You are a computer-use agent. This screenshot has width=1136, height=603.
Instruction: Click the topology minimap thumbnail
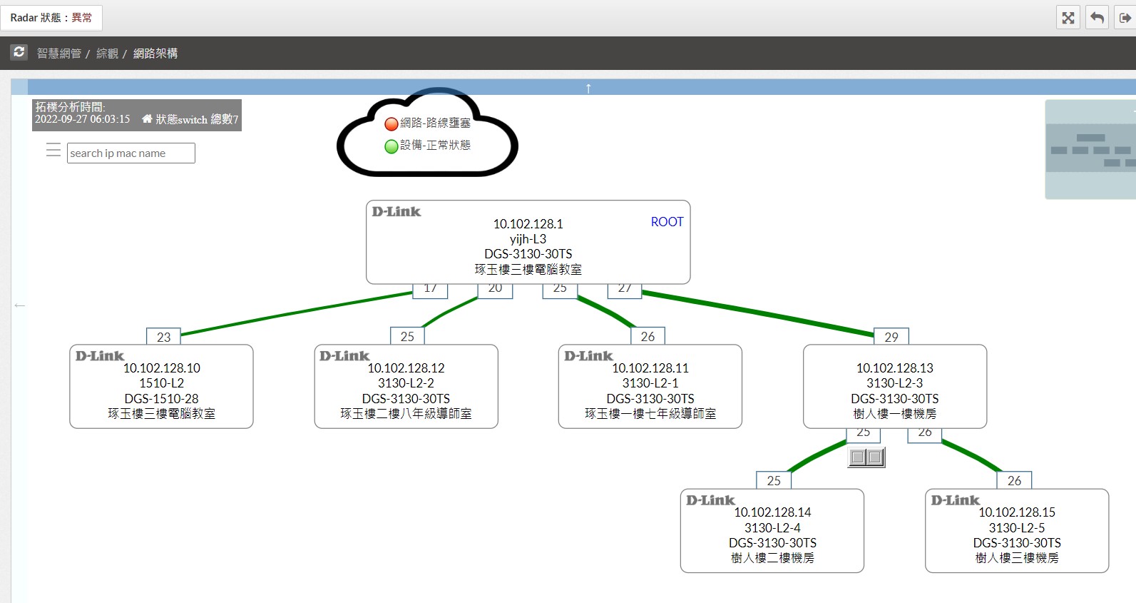coord(1090,149)
